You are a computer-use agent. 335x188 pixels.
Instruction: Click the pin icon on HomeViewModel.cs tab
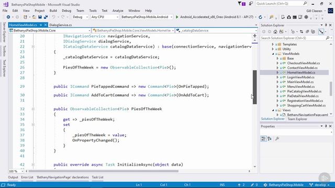pyautogui.click(x=41, y=25)
